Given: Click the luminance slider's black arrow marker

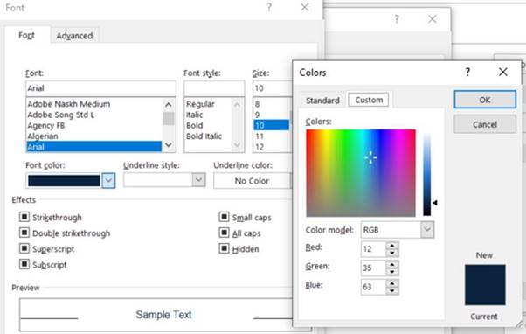Looking at the screenshot, I should pos(435,203).
